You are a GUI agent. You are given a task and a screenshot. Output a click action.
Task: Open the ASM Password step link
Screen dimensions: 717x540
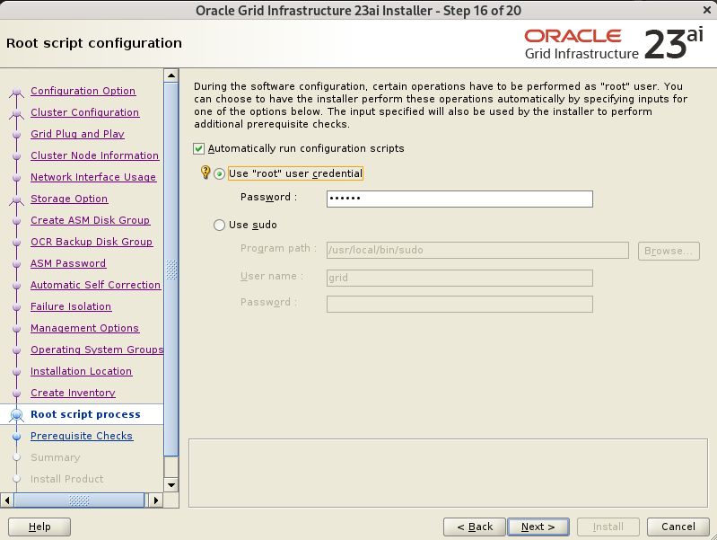tap(68, 263)
